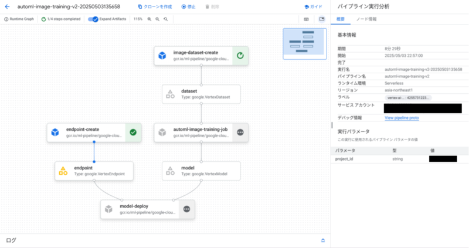Click the クローンを作成 clone button
469x248 pixels.
coord(155,6)
